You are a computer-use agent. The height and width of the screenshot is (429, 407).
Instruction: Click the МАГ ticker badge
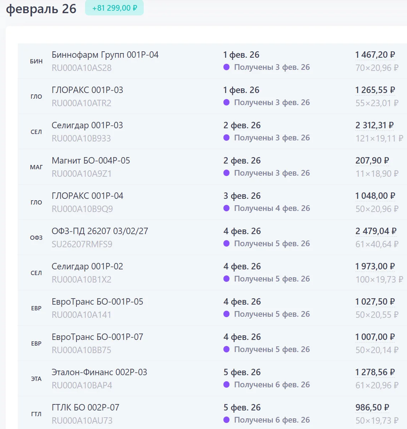(36, 167)
